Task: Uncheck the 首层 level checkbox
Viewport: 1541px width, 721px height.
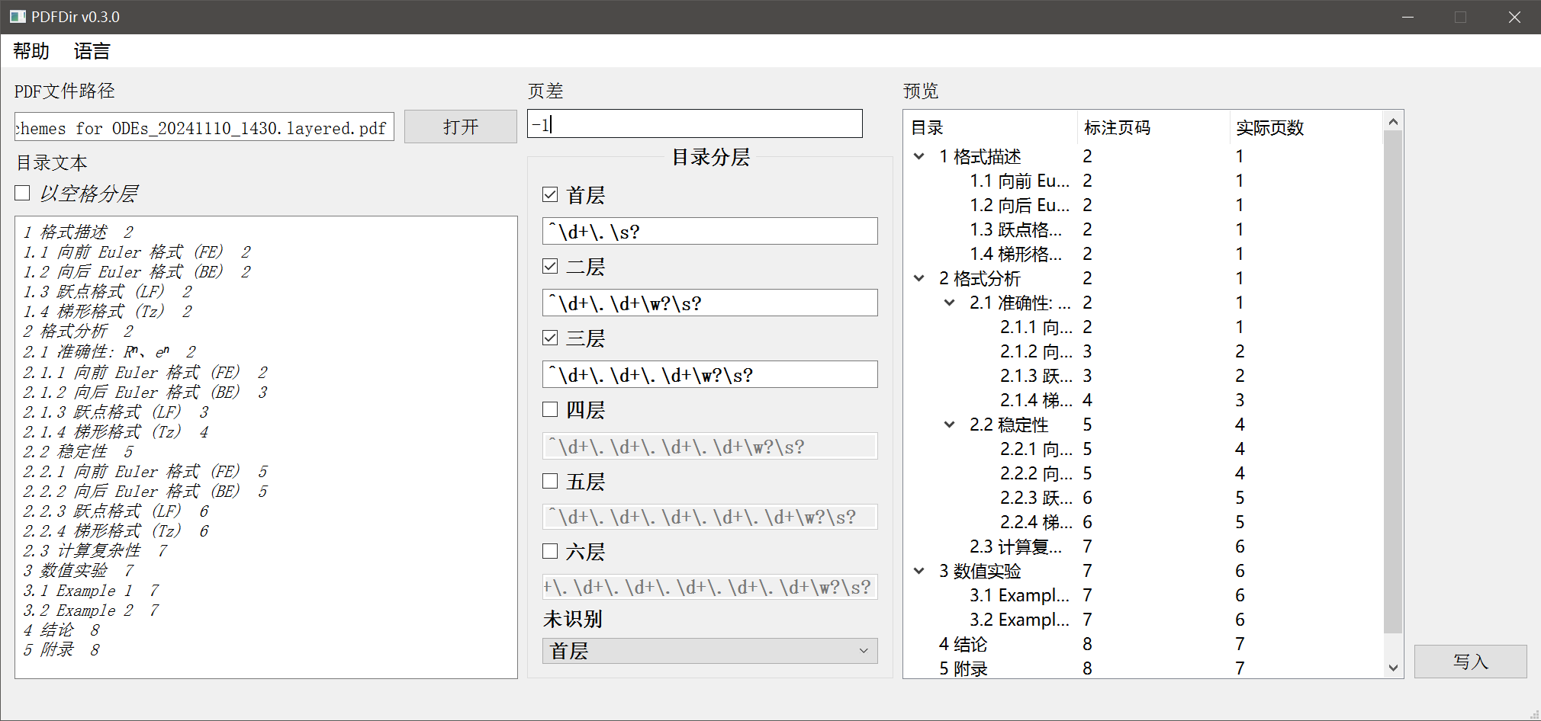Action: [x=550, y=195]
